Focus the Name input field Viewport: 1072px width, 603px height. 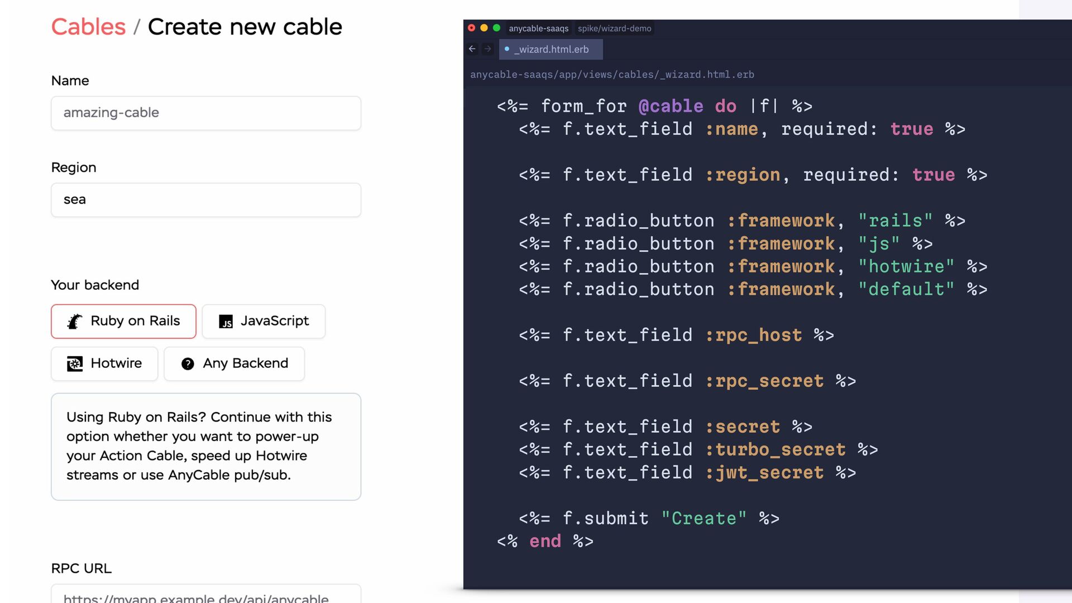[206, 113]
